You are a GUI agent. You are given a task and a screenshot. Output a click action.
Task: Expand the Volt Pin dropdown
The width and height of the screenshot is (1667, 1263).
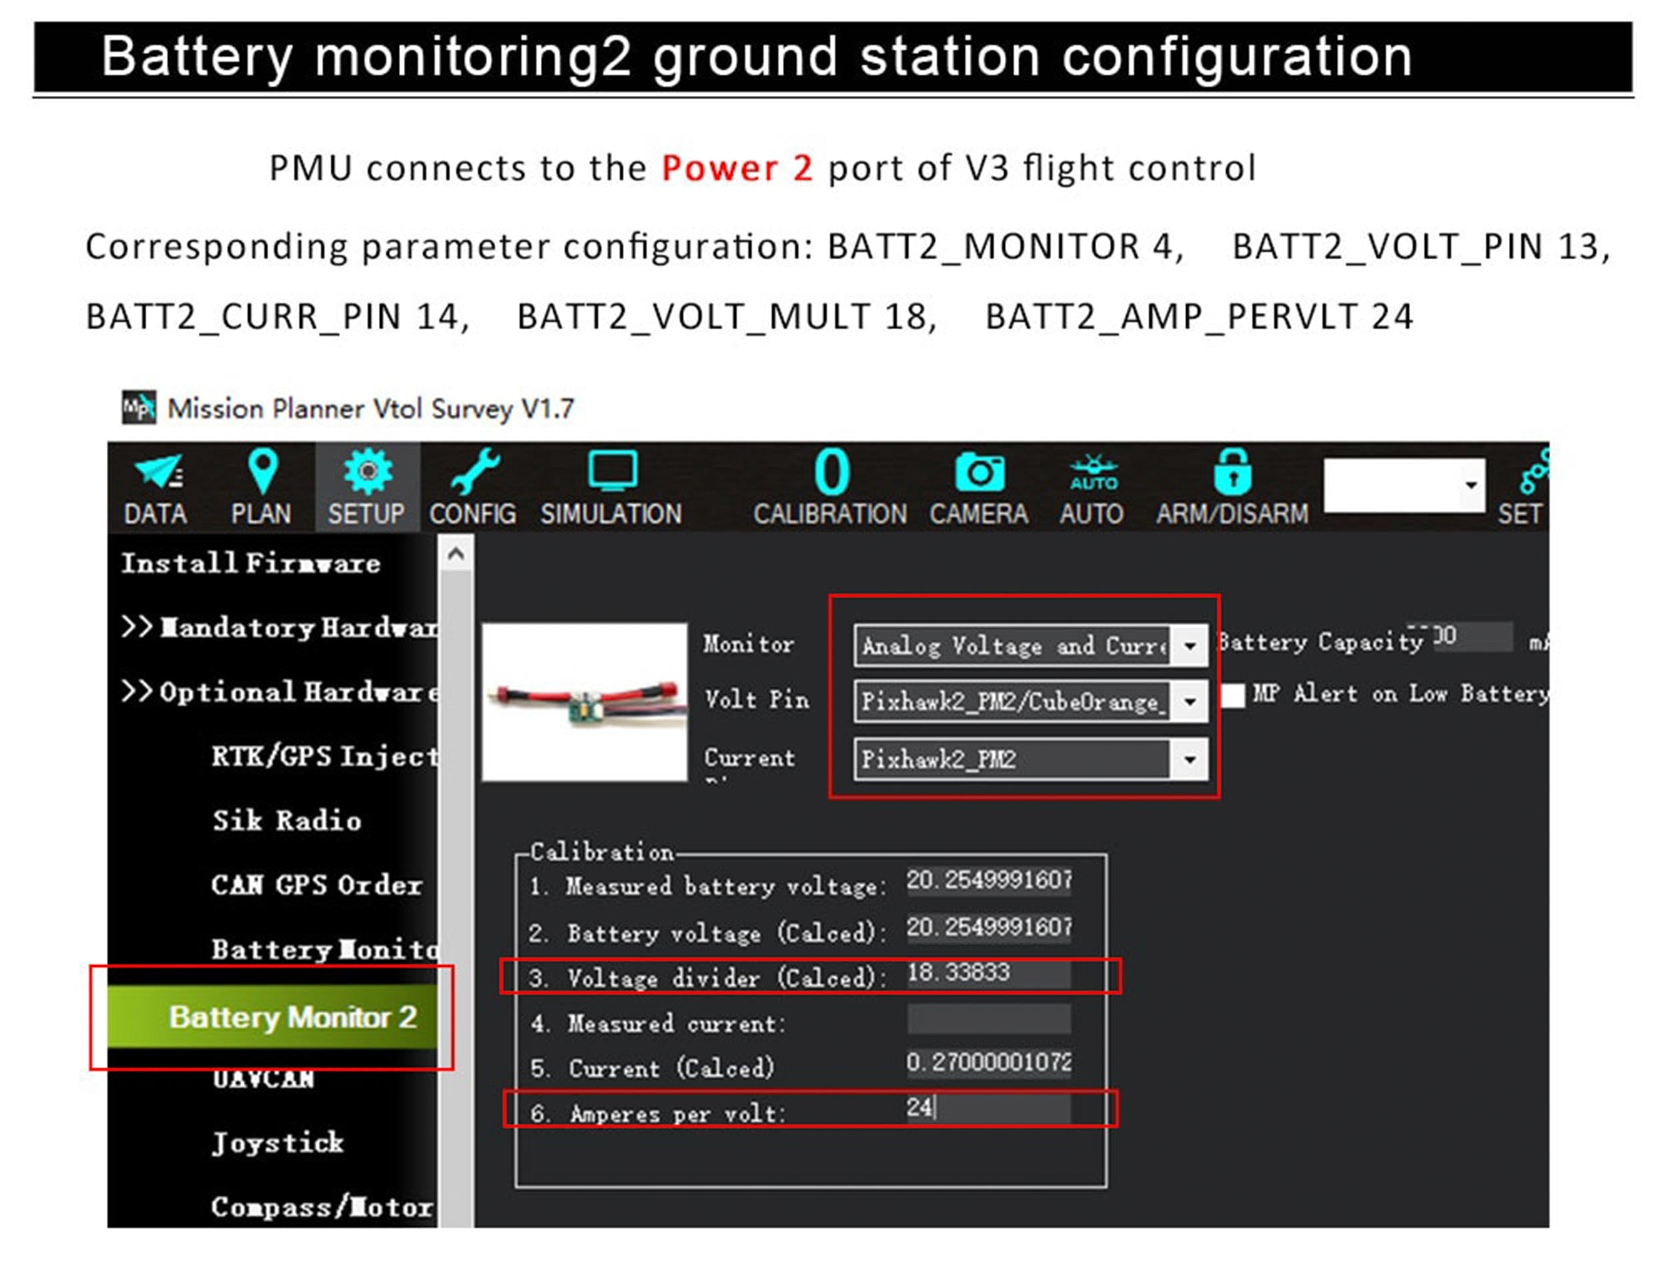(1189, 701)
